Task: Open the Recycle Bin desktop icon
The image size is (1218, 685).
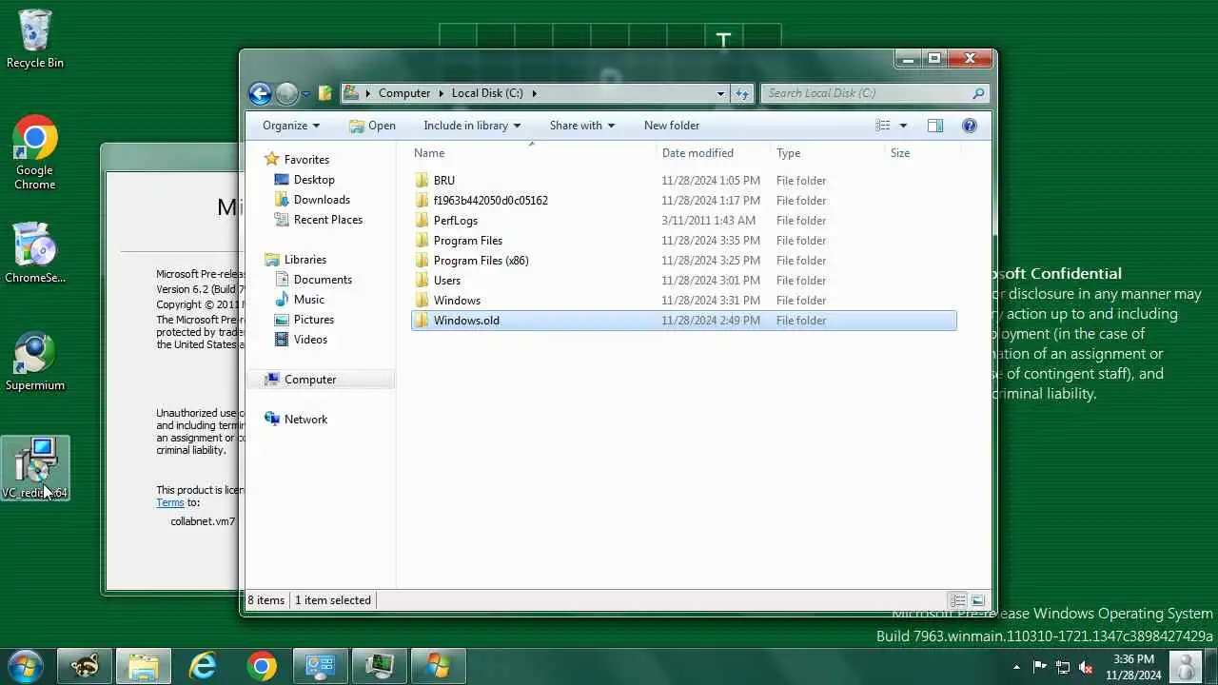Action: tap(35, 38)
